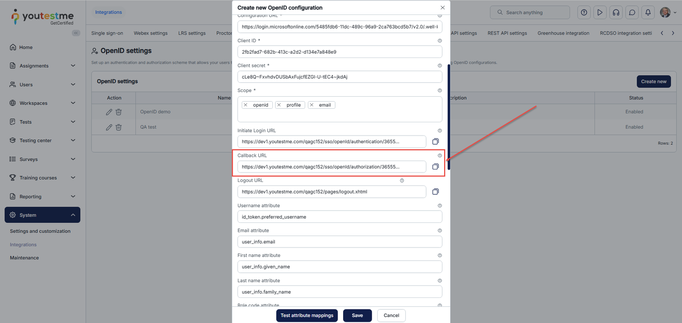
Task: Go to the Greenhouse integration tab
Action: 564,33
